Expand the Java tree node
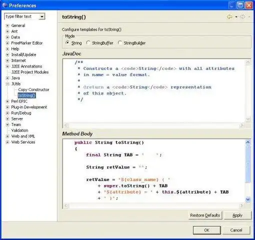 pyautogui.click(x=7, y=78)
